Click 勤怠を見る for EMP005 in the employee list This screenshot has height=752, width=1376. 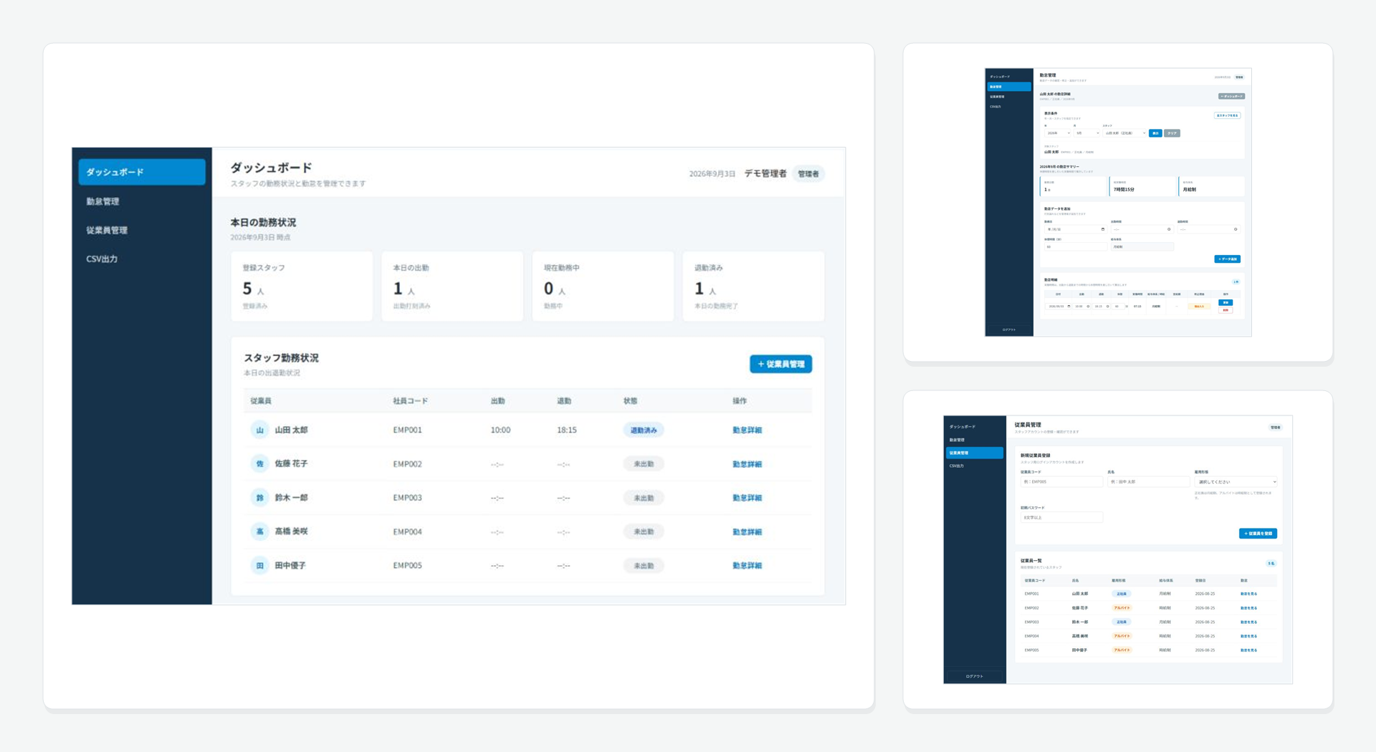click(1248, 650)
